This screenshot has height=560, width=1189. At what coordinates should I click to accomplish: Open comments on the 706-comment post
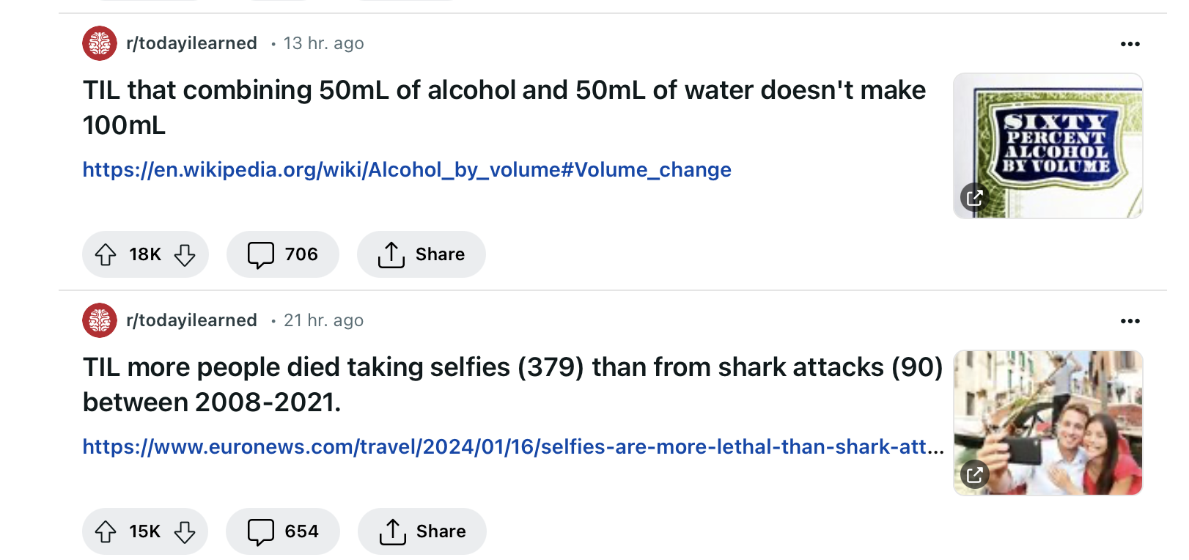(x=282, y=254)
